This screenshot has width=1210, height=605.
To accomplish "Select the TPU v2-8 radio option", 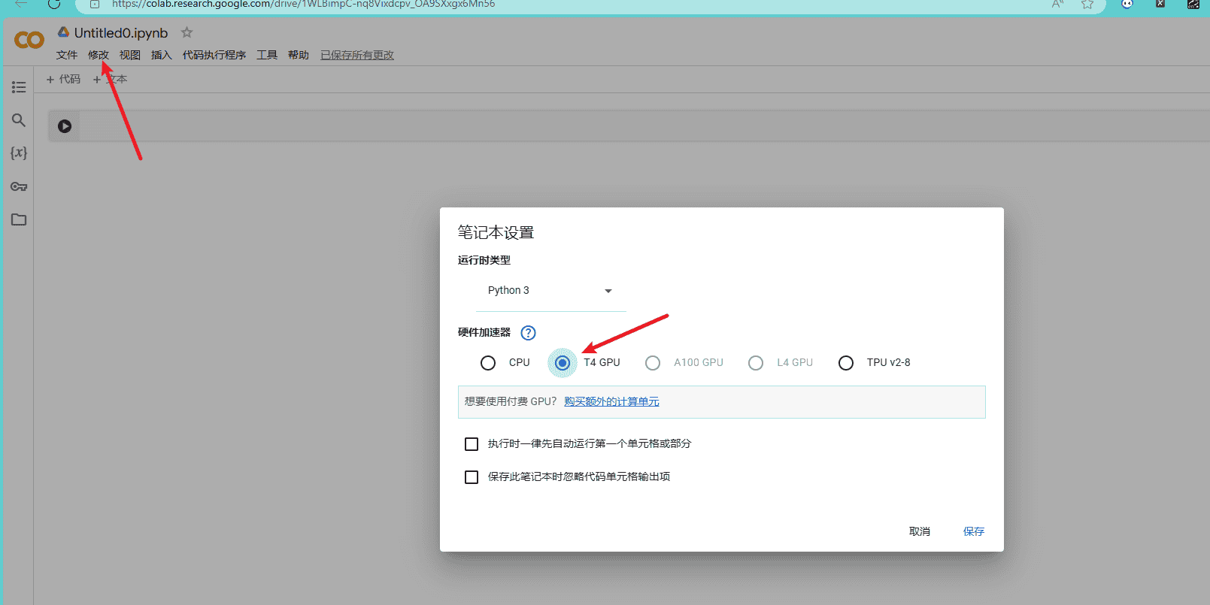I will click(846, 363).
